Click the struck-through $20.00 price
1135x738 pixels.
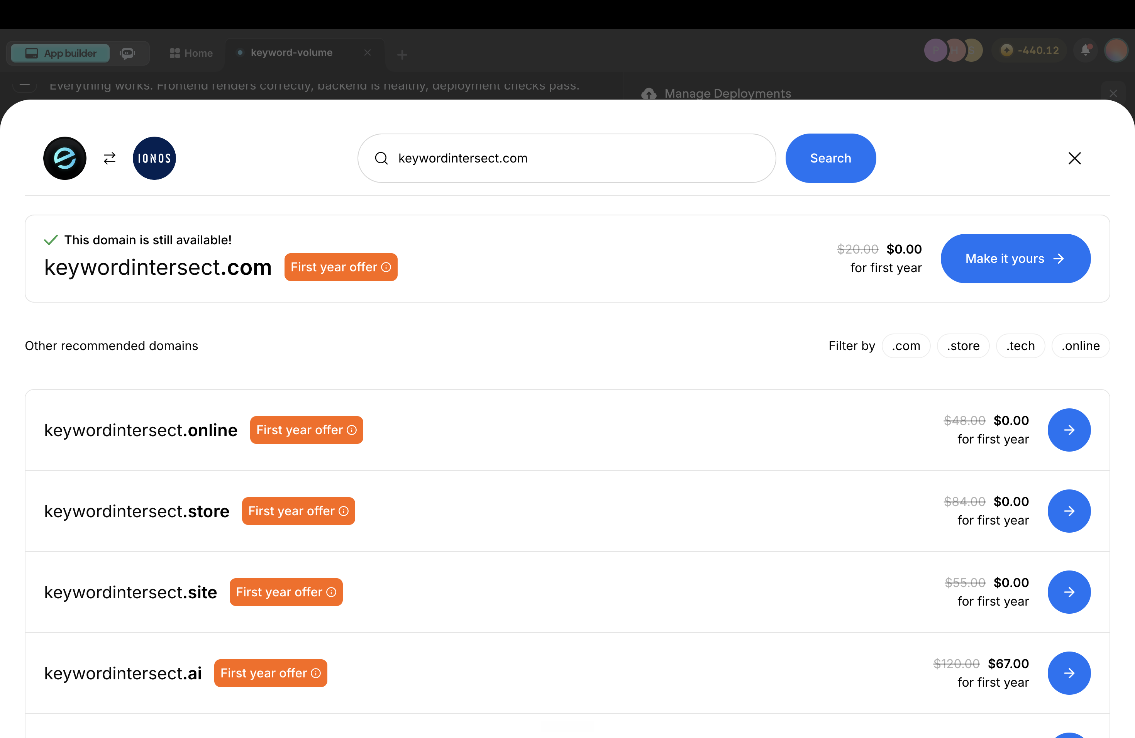(857, 249)
